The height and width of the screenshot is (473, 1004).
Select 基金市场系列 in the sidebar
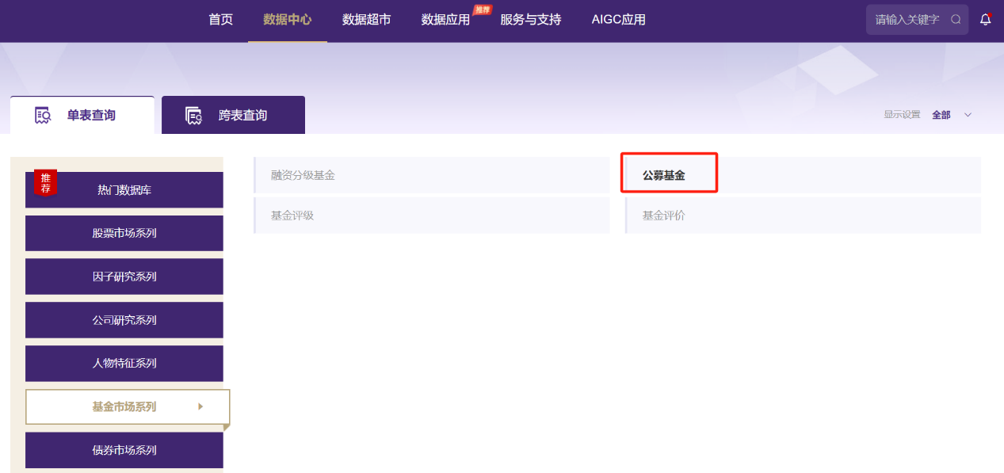click(x=128, y=407)
